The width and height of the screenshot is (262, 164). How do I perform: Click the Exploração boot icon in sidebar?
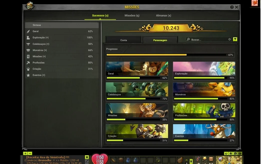(x=28, y=38)
